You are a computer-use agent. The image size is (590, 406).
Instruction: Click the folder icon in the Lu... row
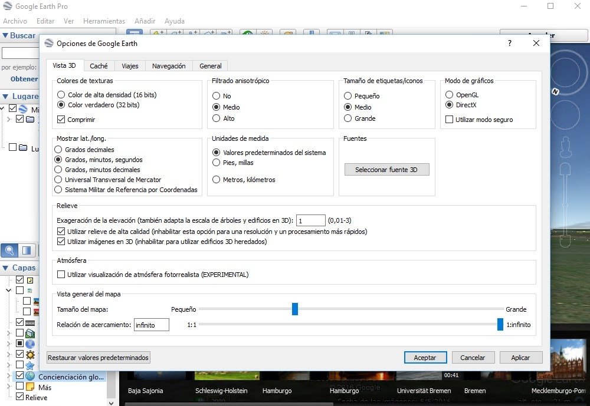(23, 148)
